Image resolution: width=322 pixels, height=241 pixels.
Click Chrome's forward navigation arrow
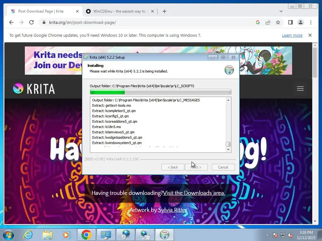(x=21, y=22)
